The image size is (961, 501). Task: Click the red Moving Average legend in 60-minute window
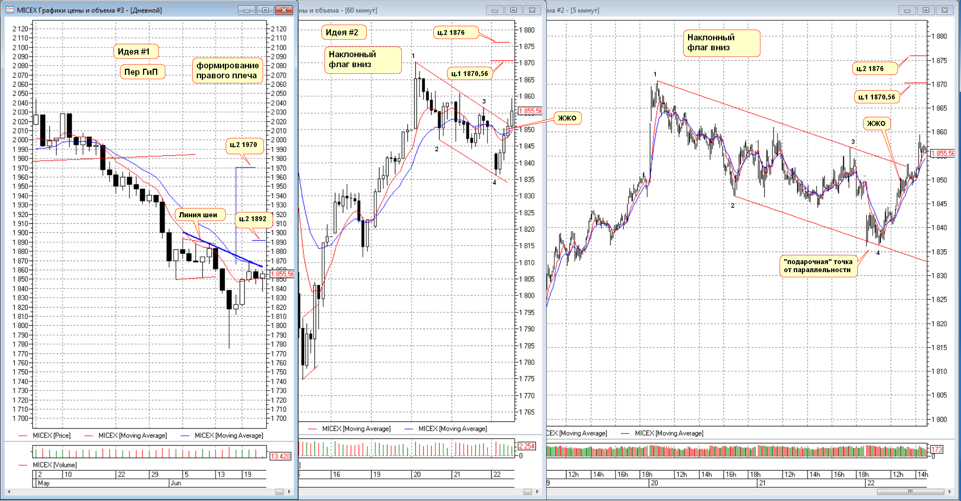click(x=349, y=429)
